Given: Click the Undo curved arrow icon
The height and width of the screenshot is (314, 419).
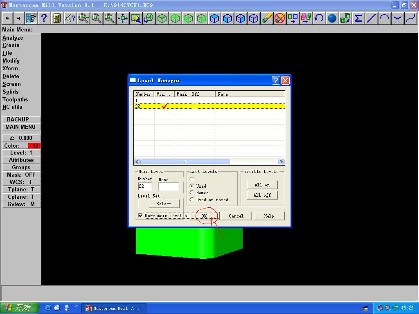Looking at the screenshot, I should point(319,18).
